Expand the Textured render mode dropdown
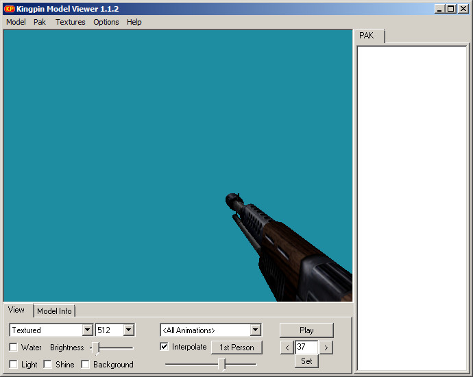Image resolution: width=473 pixels, height=377 pixels. click(88, 330)
